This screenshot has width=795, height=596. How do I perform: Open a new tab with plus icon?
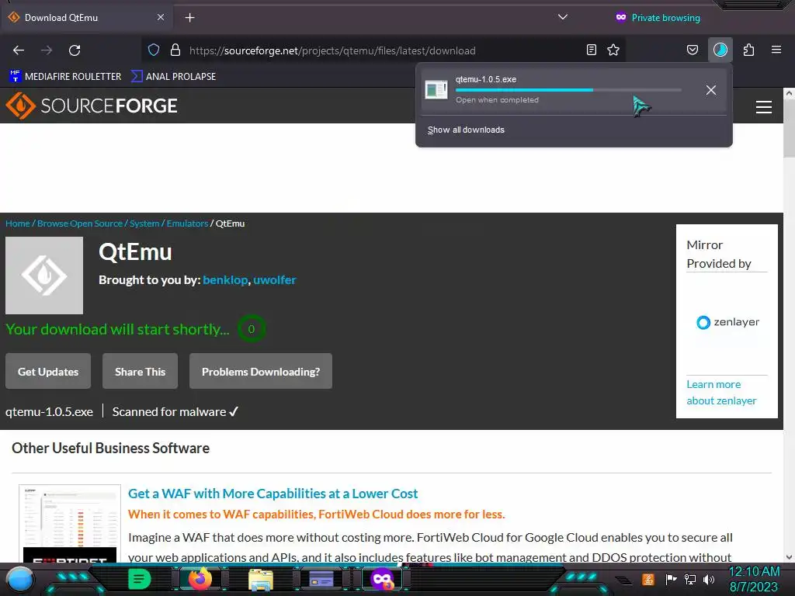tap(189, 18)
